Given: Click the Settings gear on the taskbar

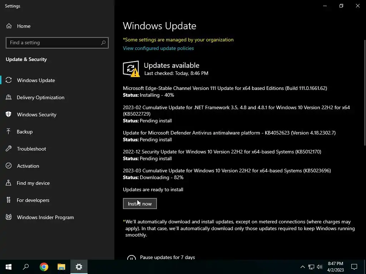Looking at the screenshot, I should [79, 267].
